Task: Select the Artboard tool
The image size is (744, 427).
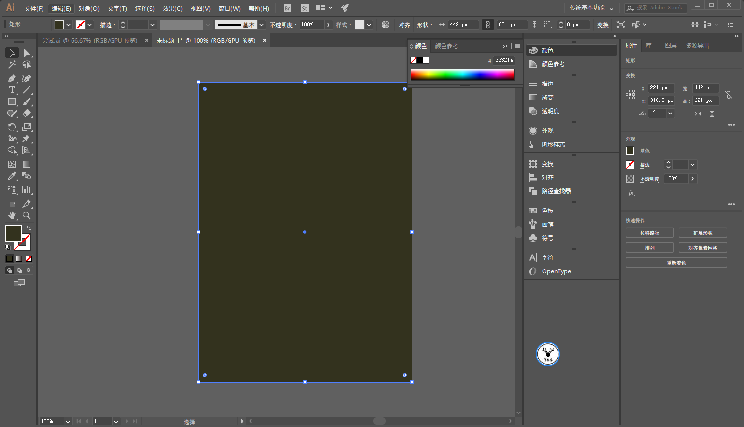Action: click(12, 204)
